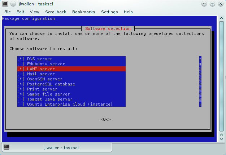Click the round pin button in title bar

pyautogui.click(x=13, y=4)
